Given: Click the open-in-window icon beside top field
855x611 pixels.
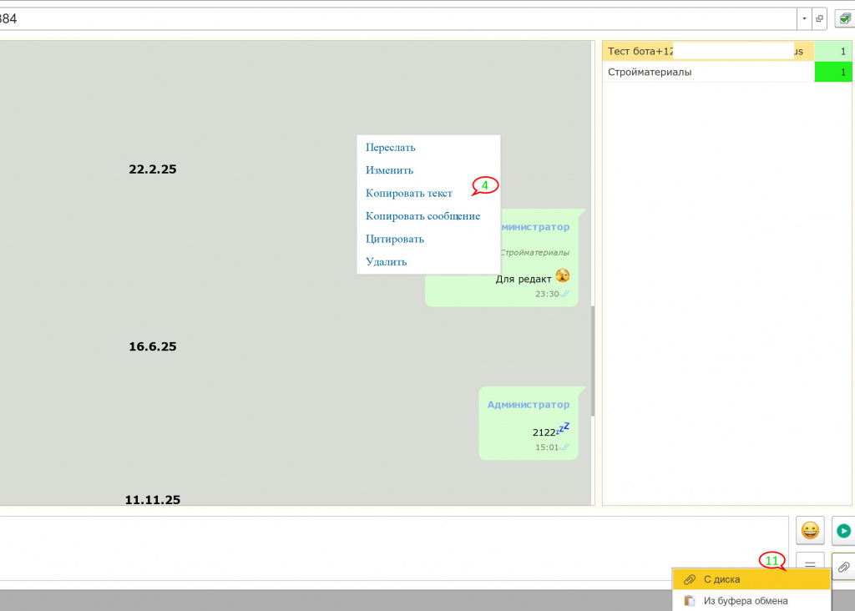Looking at the screenshot, I should 819,18.
